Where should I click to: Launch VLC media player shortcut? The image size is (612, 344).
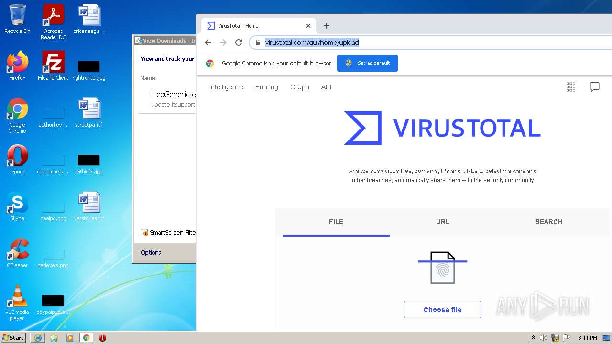(x=17, y=303)
